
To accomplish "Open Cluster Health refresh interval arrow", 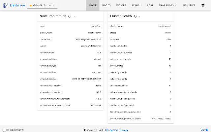I will (x=140, y=16).
